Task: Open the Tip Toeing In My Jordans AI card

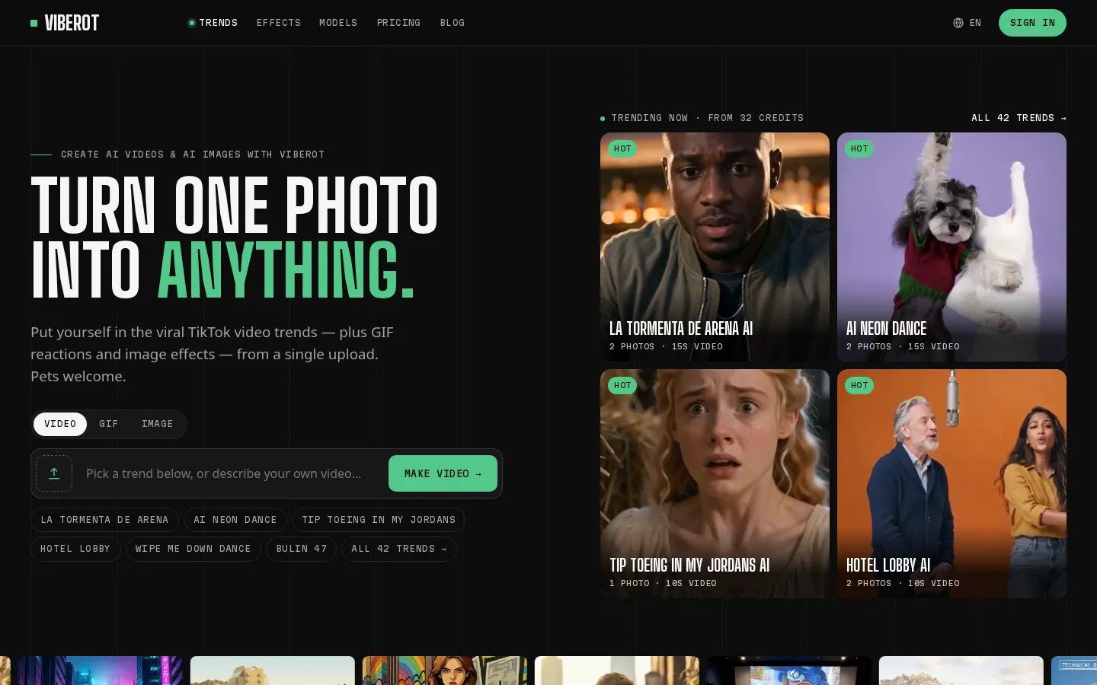Action: (715, 483)
